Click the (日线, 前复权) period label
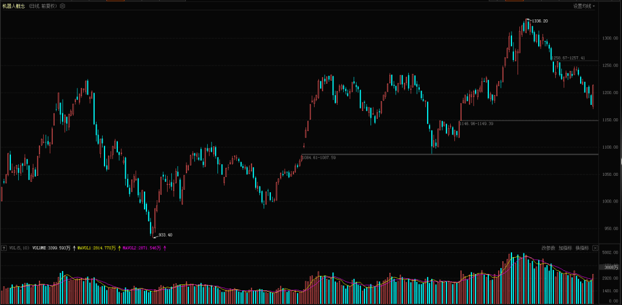 coord(43,6)
